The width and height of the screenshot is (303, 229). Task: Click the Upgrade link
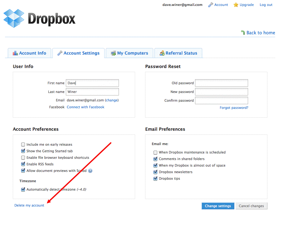(x=247, y=5)
